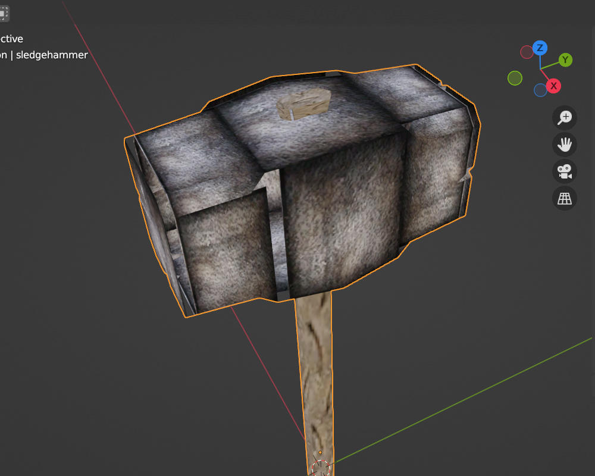Click the dark blue negative Z circle

pyautogui.click(x=540, y=90)
